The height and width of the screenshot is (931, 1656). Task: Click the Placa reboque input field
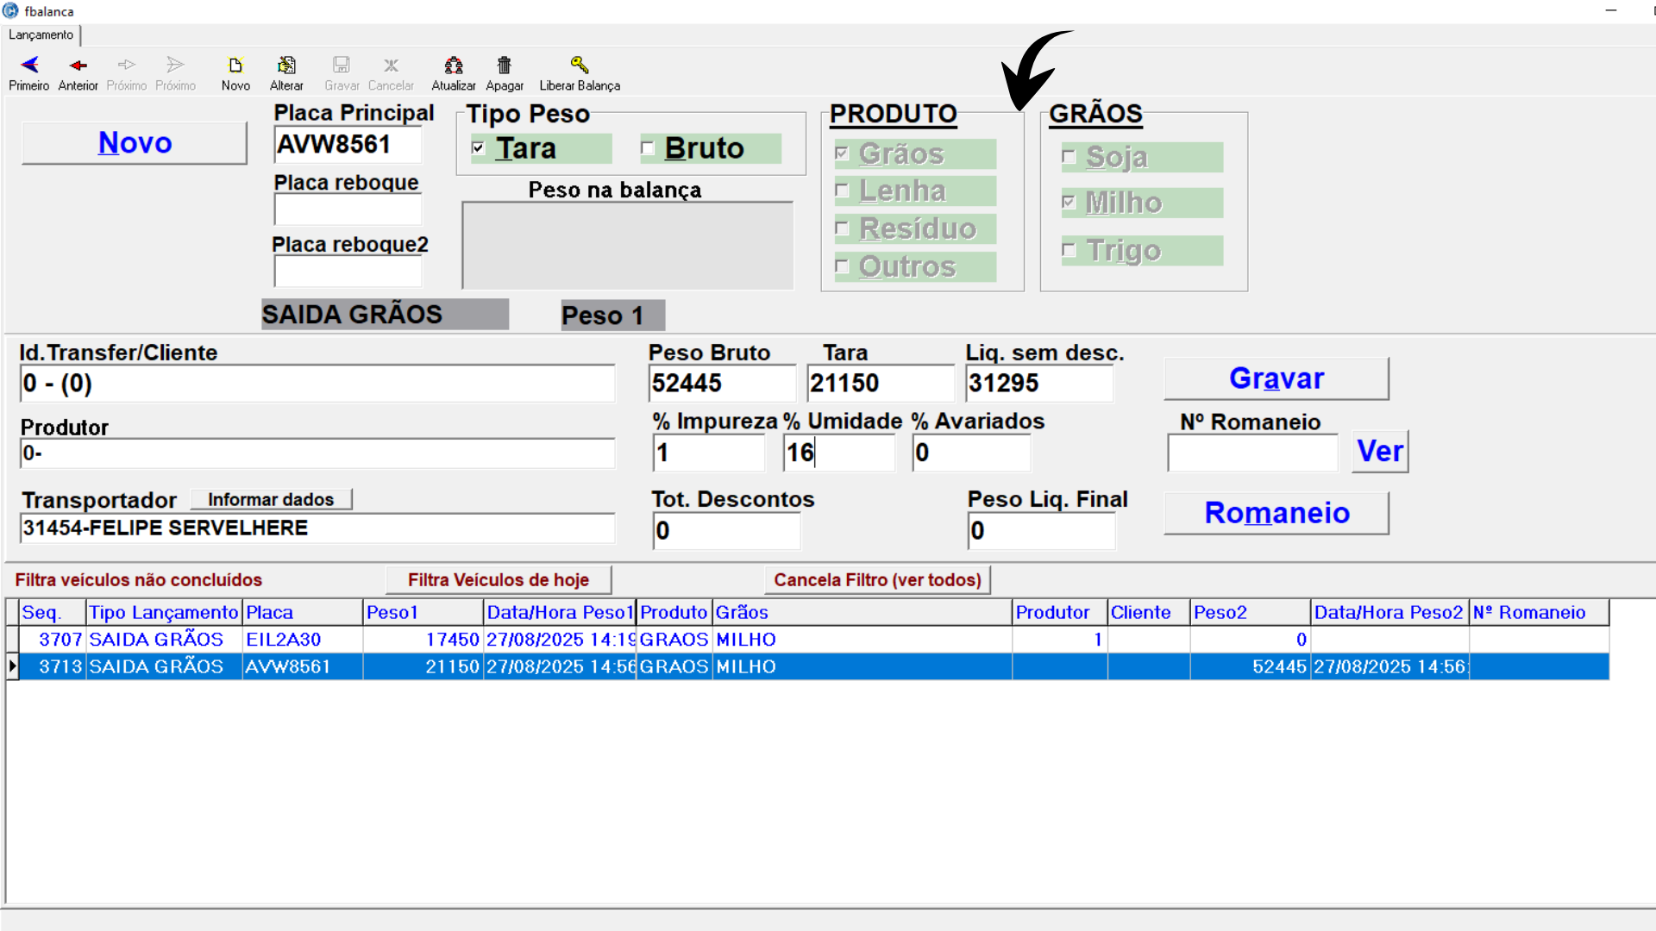point(348,209)
